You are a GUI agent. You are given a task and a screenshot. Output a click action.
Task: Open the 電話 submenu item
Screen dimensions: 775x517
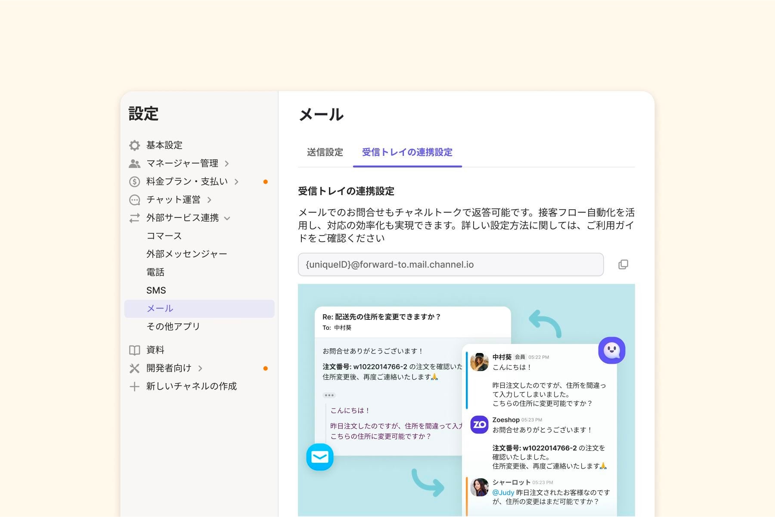click(x=155, y=272)
